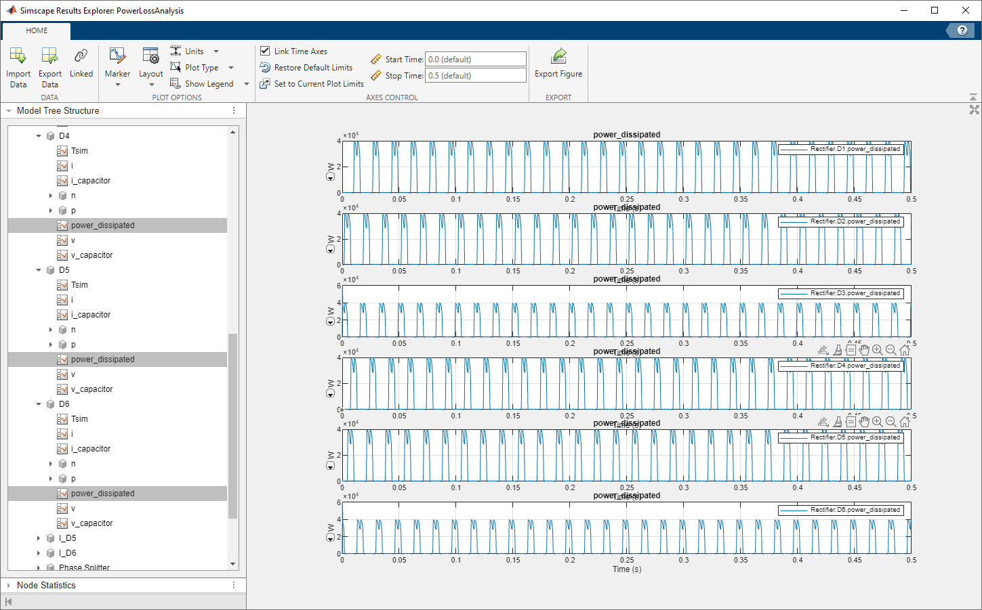Open the help question mark icon
982x610 pixels.
pyautogui.click(x=962, y=30)
